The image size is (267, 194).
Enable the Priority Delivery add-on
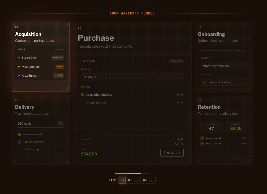(x=83, y=103)
